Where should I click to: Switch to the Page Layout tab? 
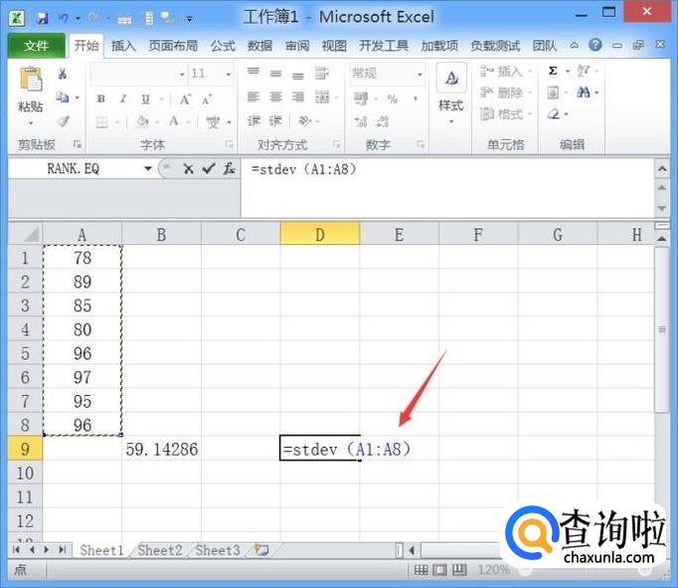click(173, 46)
